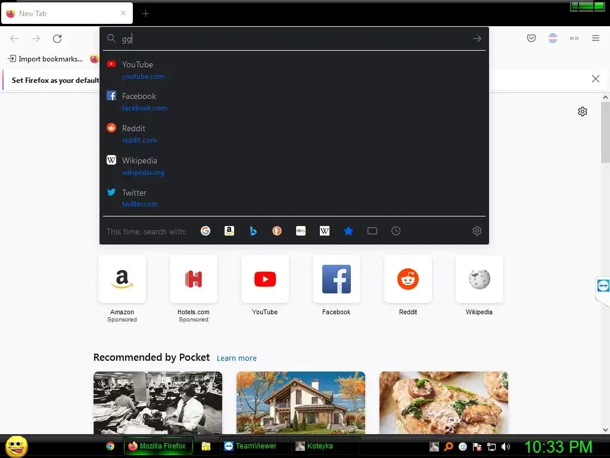
Task: Open Pocket story with house photo
Action: tap(301, 403)
